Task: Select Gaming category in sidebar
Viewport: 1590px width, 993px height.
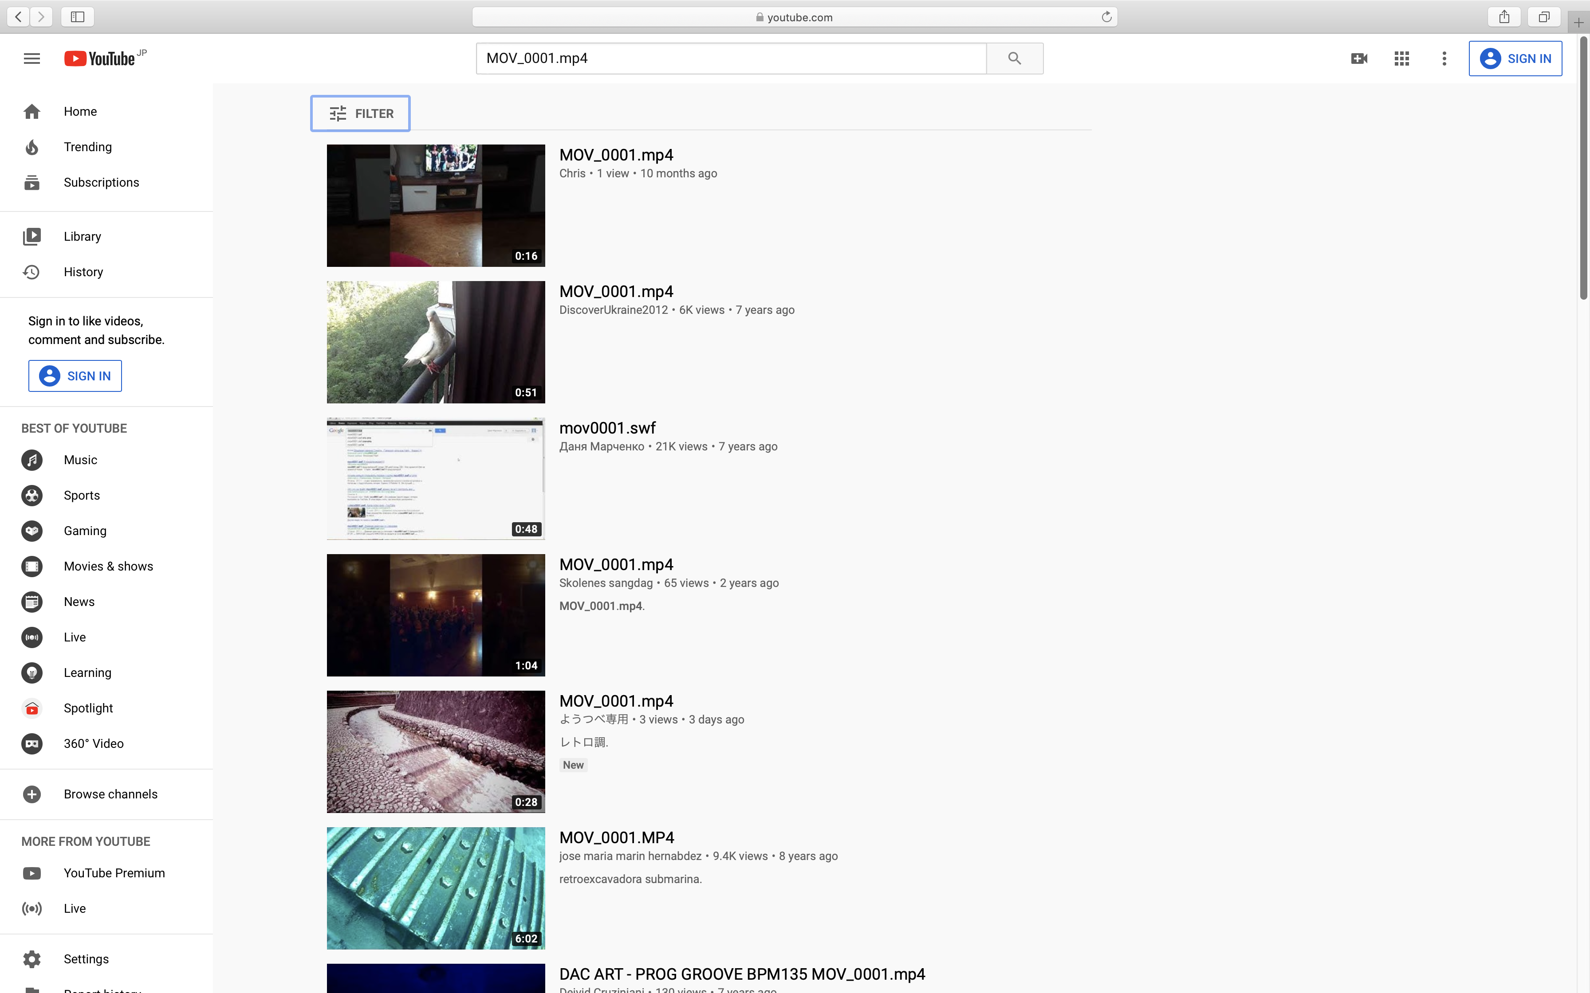Action: coord(85,531)
